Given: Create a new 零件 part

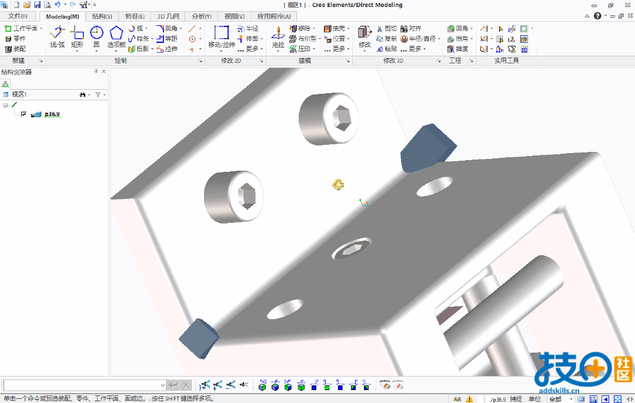Looking at the screenshot, I should [x=15, y=39].
